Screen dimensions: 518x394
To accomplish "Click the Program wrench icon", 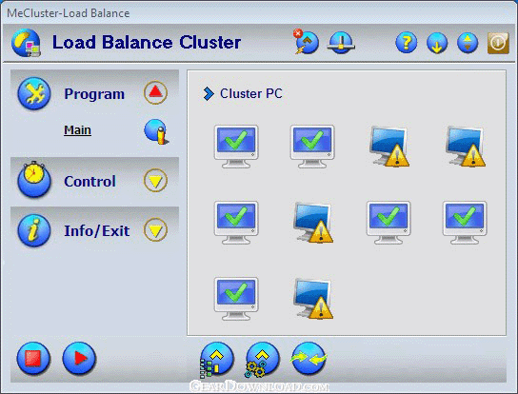I will point(34,93).
